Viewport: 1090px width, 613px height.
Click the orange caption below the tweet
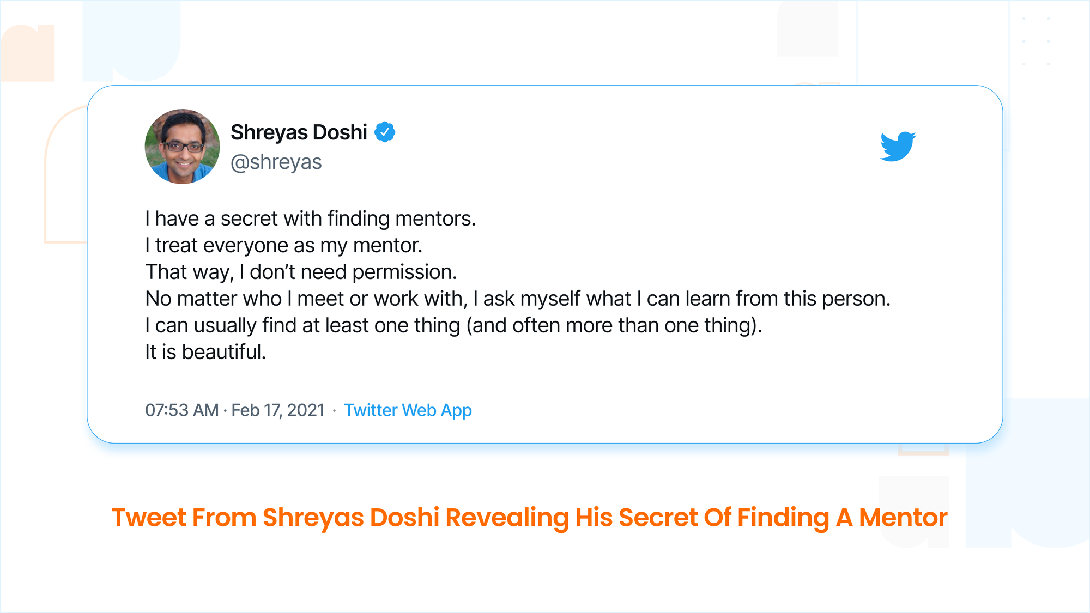click(530, 518)
